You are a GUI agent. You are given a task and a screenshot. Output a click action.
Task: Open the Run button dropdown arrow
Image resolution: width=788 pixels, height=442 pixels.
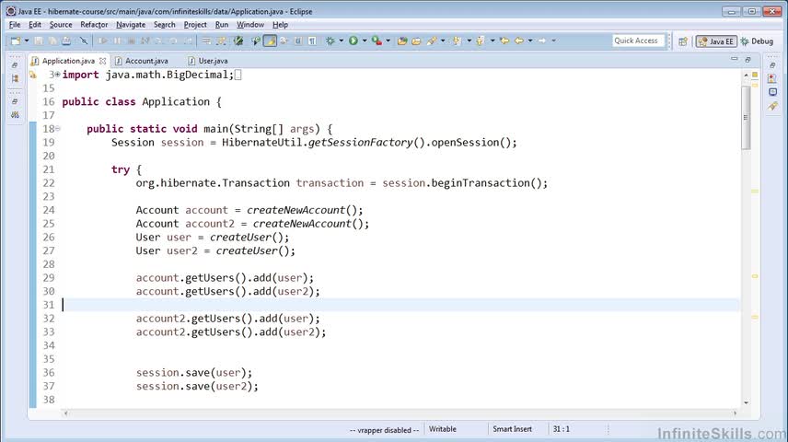click(x=365, y=41)
